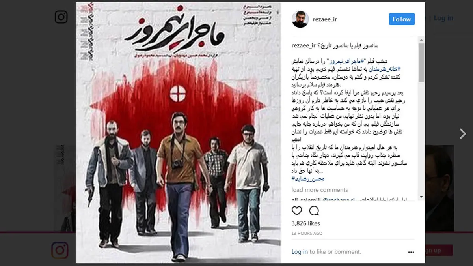
Task: Click the movie poster image
Action: tap(178, 133)
